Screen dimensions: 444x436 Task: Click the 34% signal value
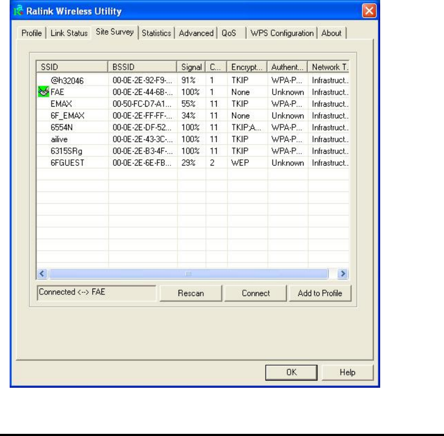[188, 115]
